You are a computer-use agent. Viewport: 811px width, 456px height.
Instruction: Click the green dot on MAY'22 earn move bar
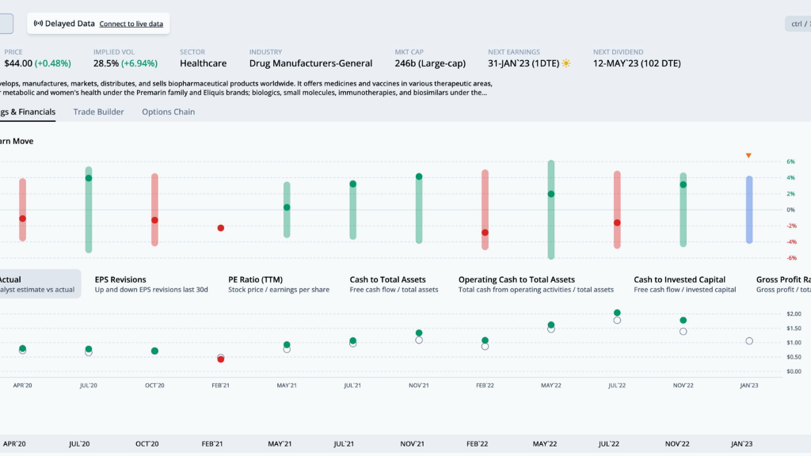click(x=551, y=194)
